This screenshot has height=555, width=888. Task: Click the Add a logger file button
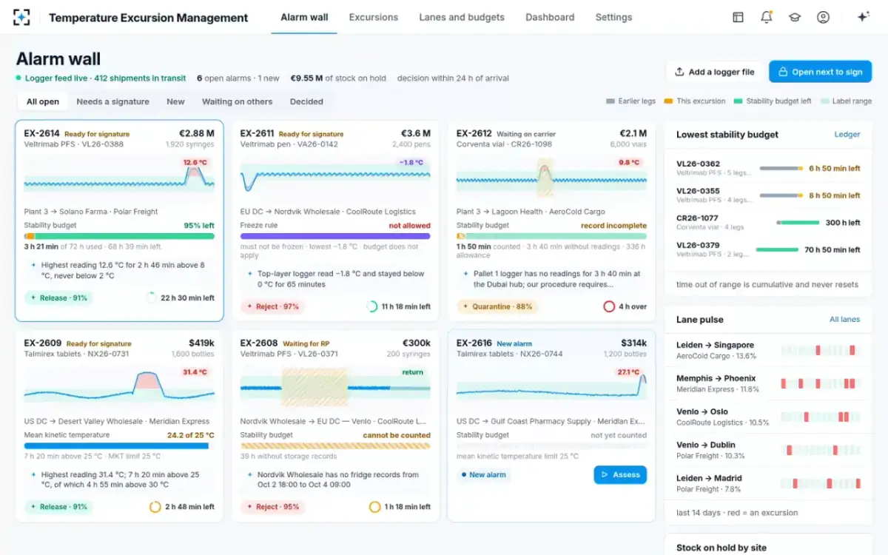coord(714,72)
